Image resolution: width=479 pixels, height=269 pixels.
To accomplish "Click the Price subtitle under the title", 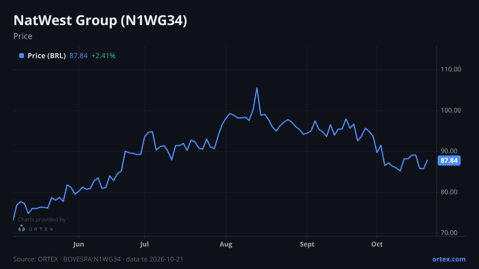I will coord(23,36).
